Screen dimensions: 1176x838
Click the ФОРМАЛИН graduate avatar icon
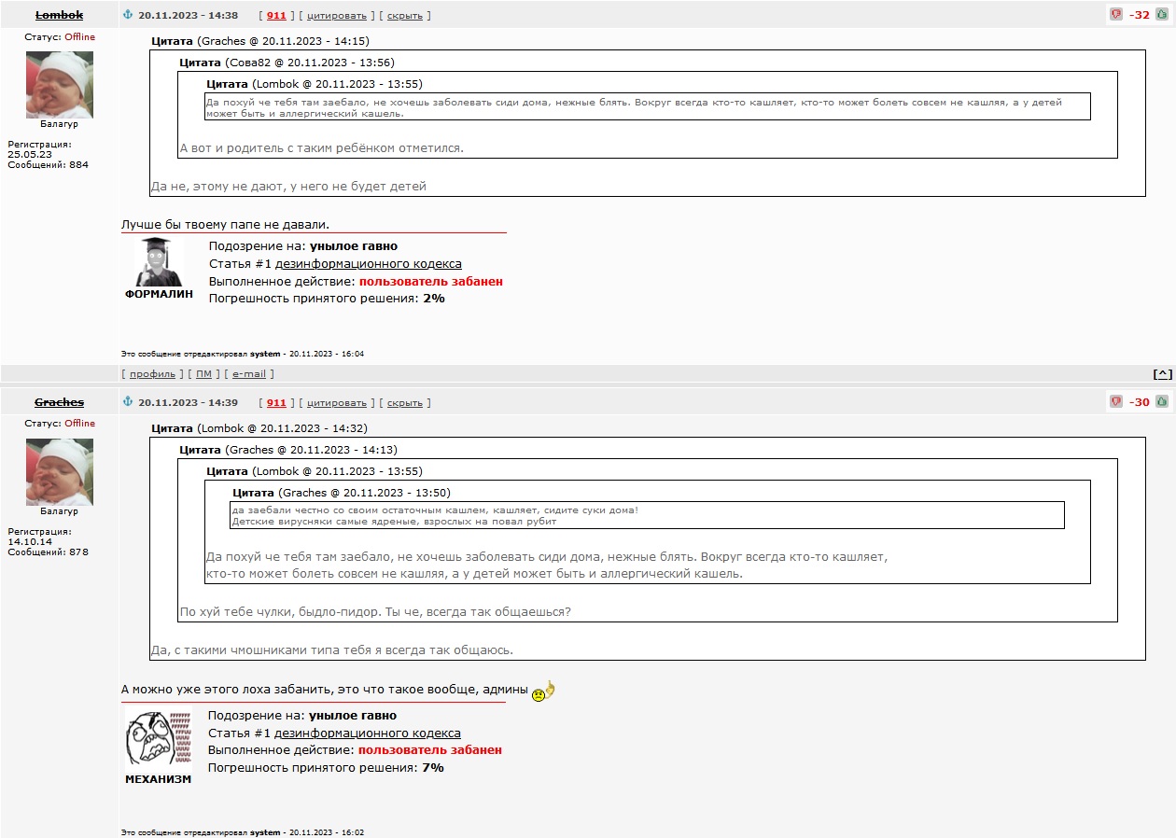click(159, 262)
